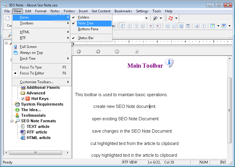235x167 pixels.
Task: Click the System Requirements calendar icon
Action: tap(17, 104)
